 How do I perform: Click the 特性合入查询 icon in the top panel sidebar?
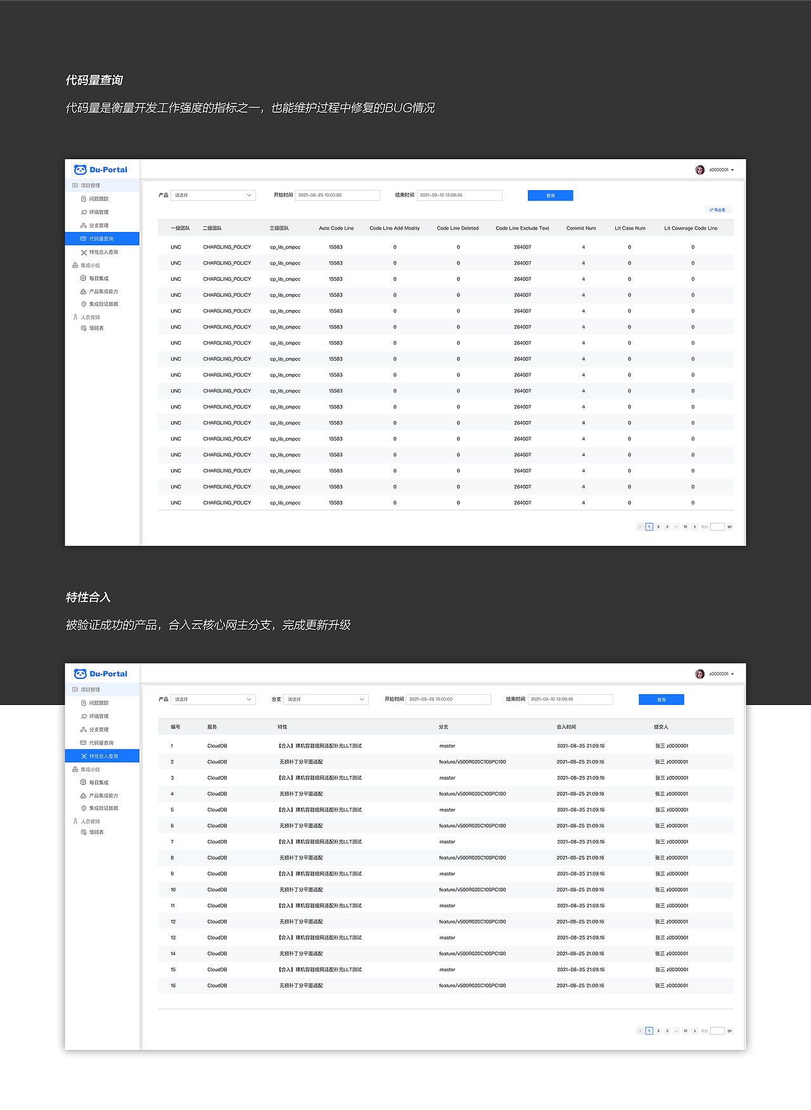click(84, 252)
